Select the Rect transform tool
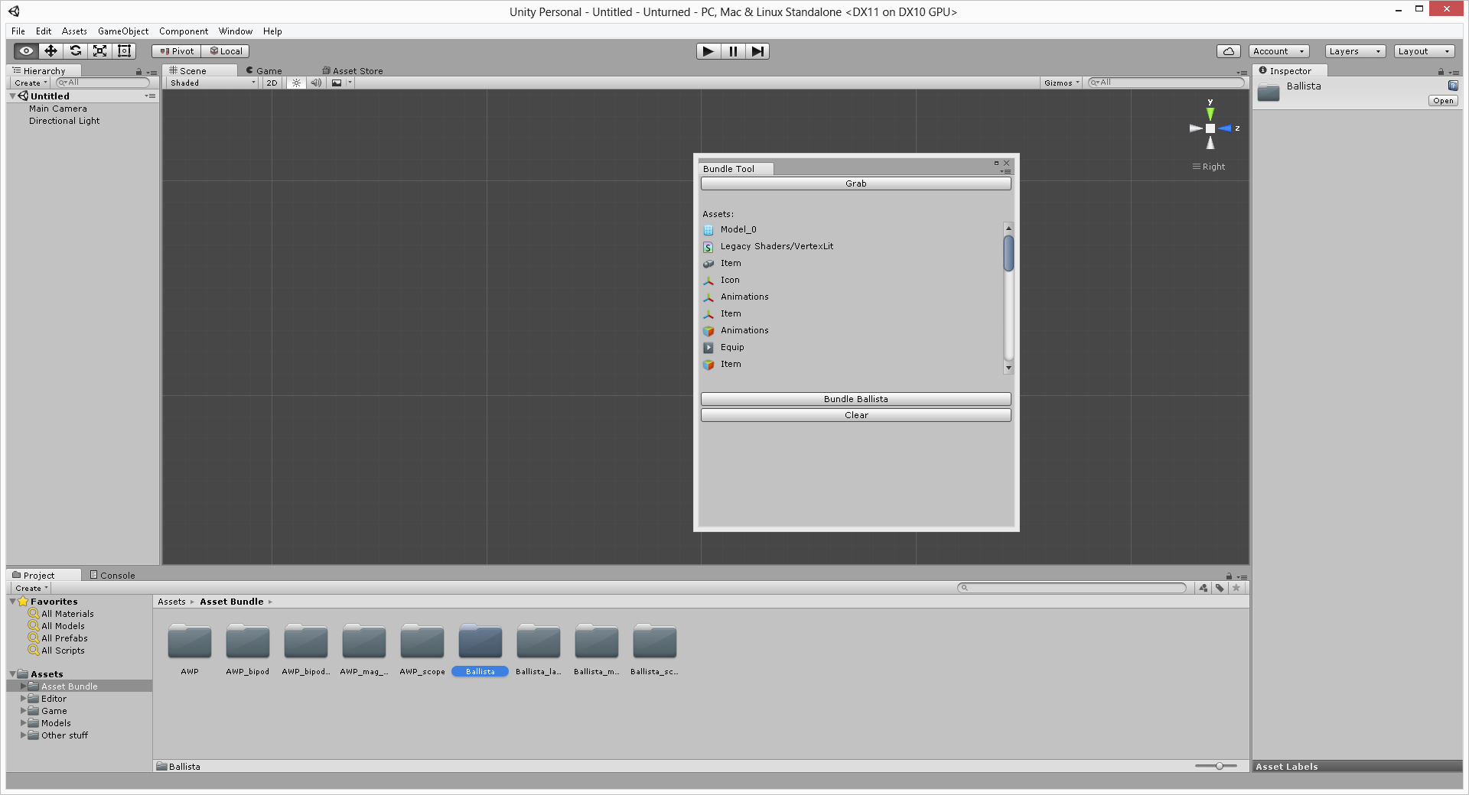The height and width of the screenshot is (795, 1469). click(124, 51)
